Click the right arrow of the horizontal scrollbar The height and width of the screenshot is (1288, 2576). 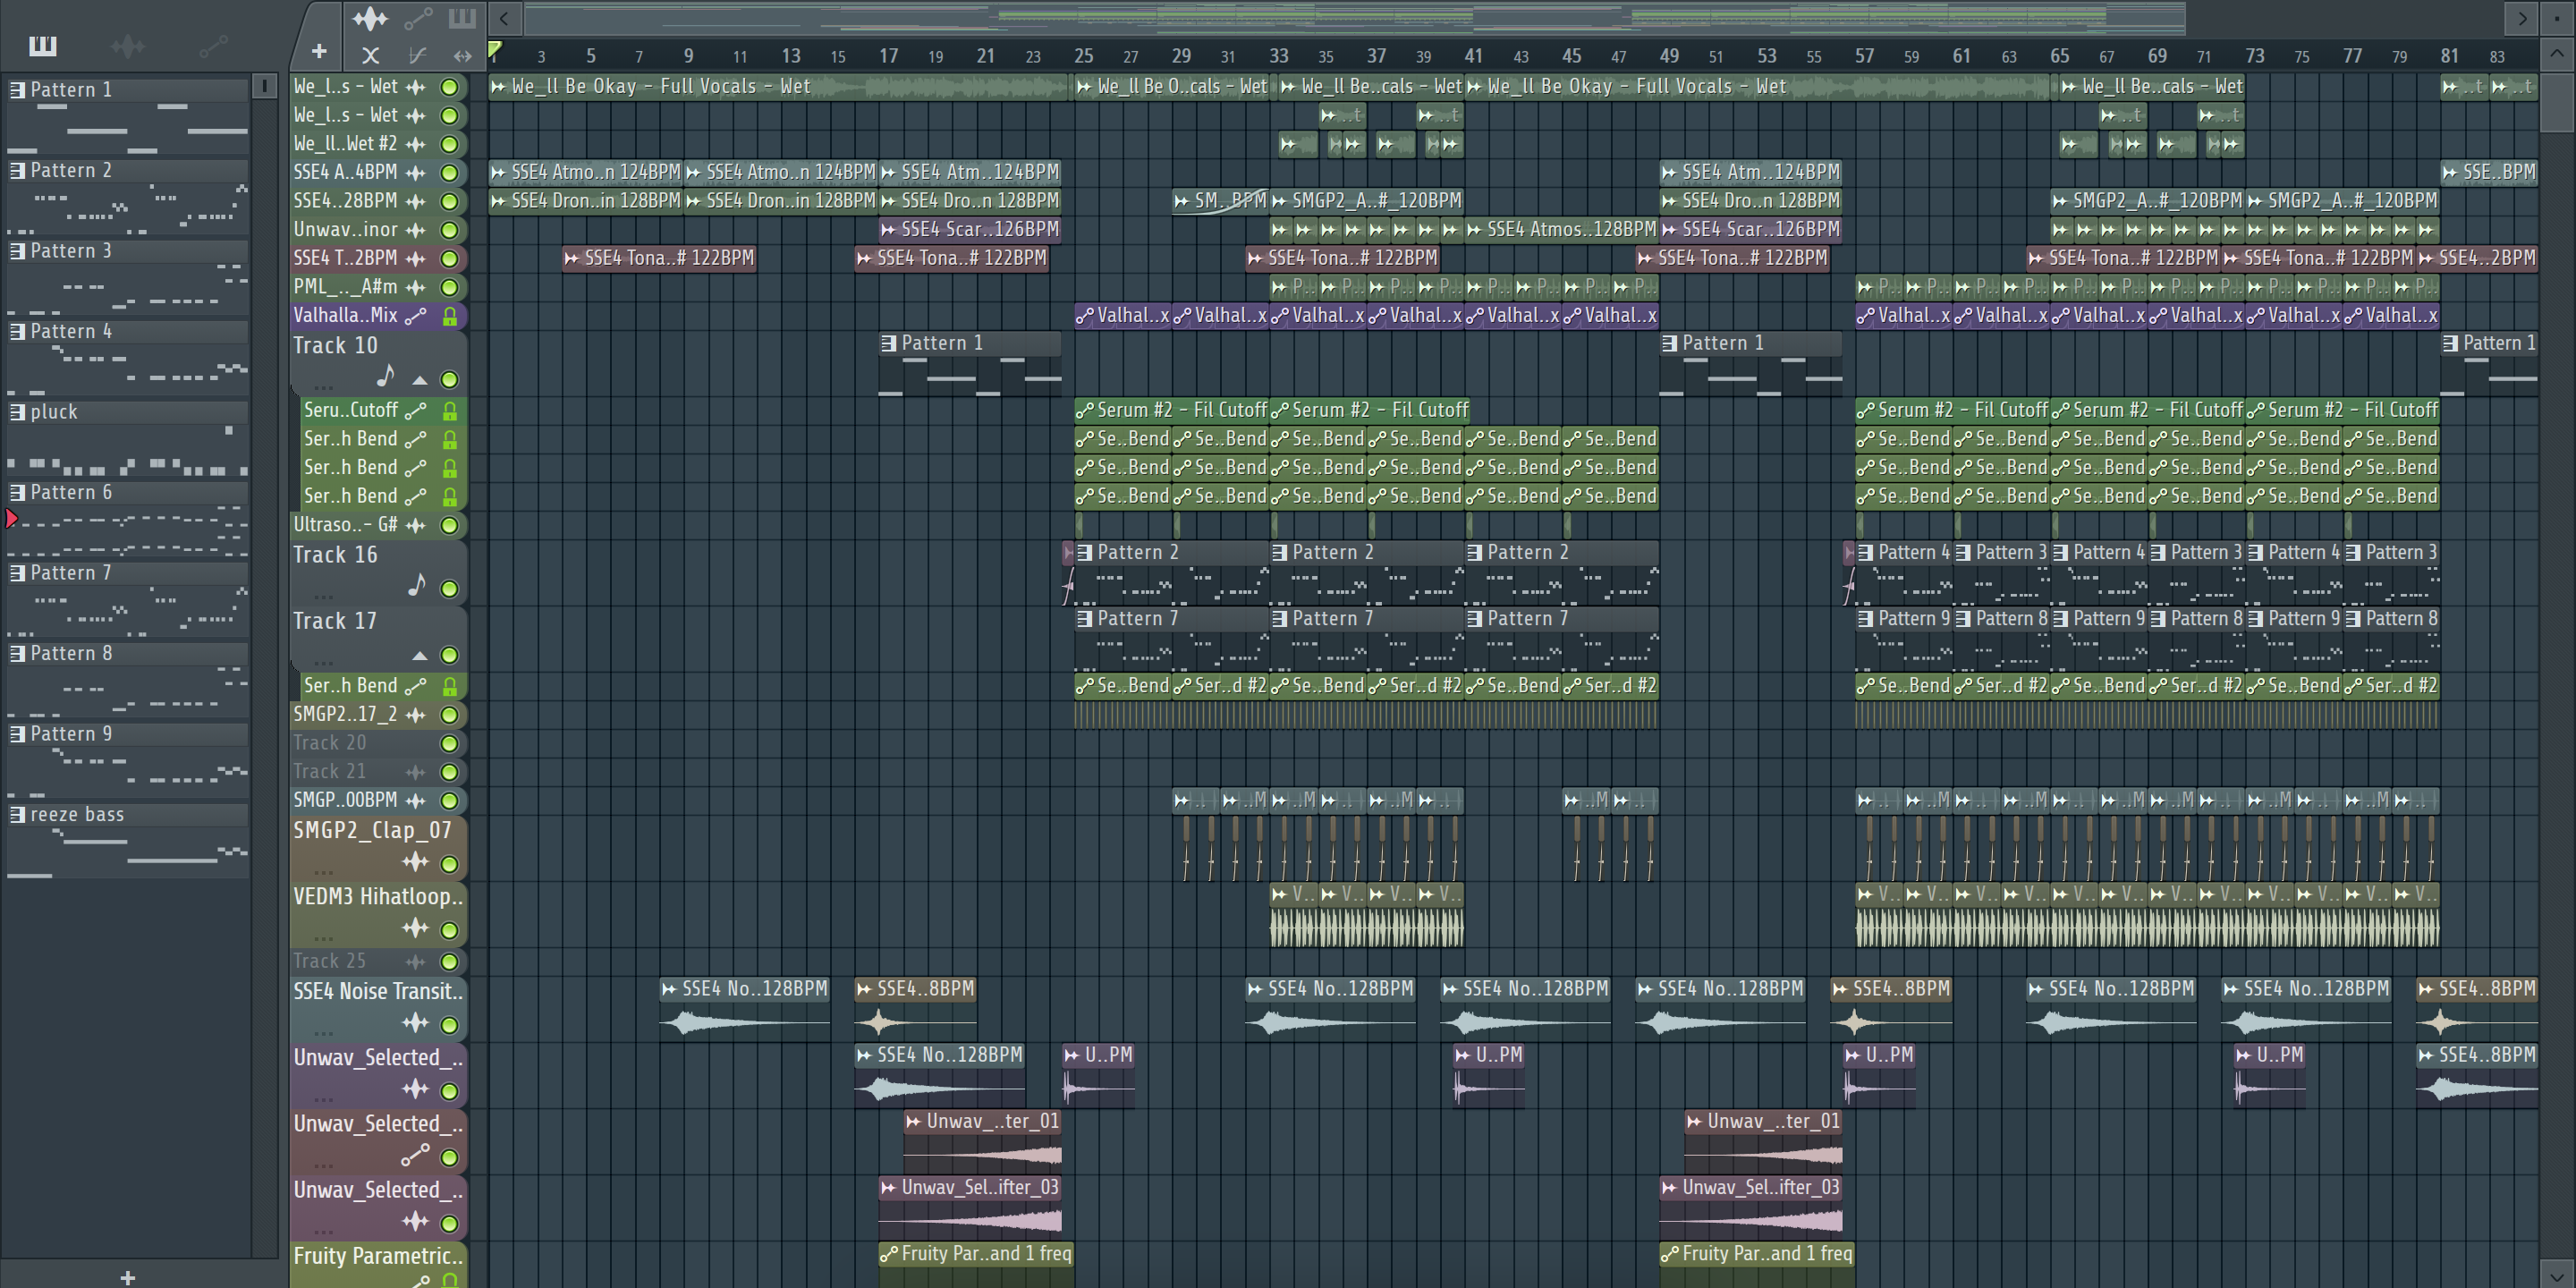(x=2521, y=18)
